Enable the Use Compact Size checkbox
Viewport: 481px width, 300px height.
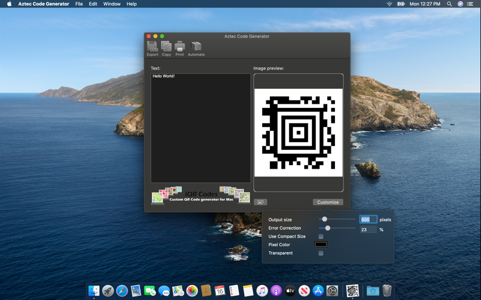[321, 236]
